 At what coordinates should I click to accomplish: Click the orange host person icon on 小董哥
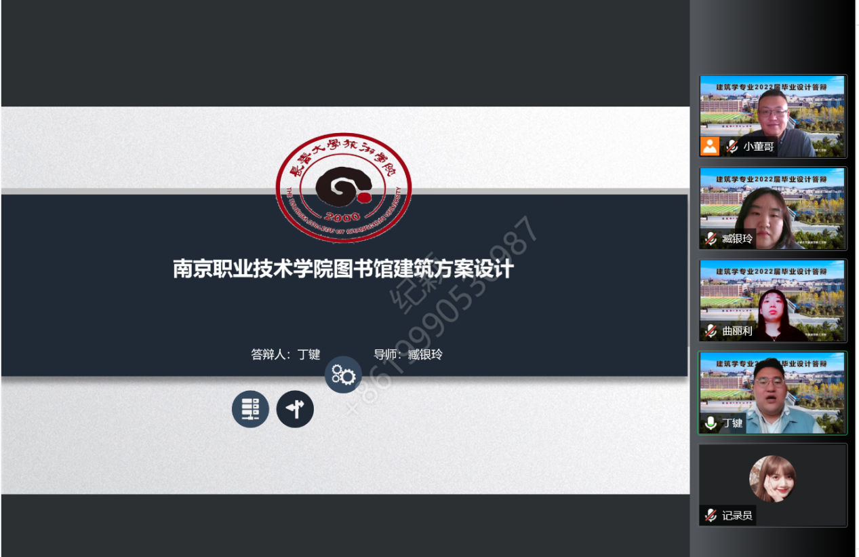710,146
